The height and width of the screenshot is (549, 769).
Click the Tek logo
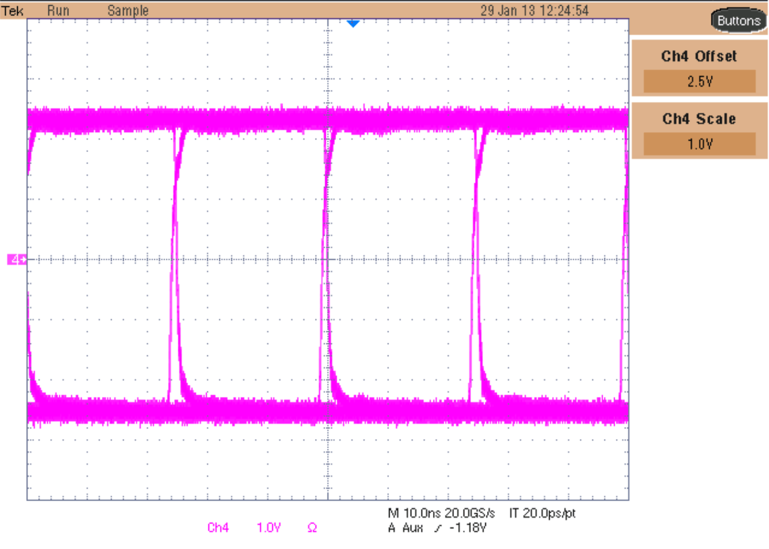[x=13, y=10]
